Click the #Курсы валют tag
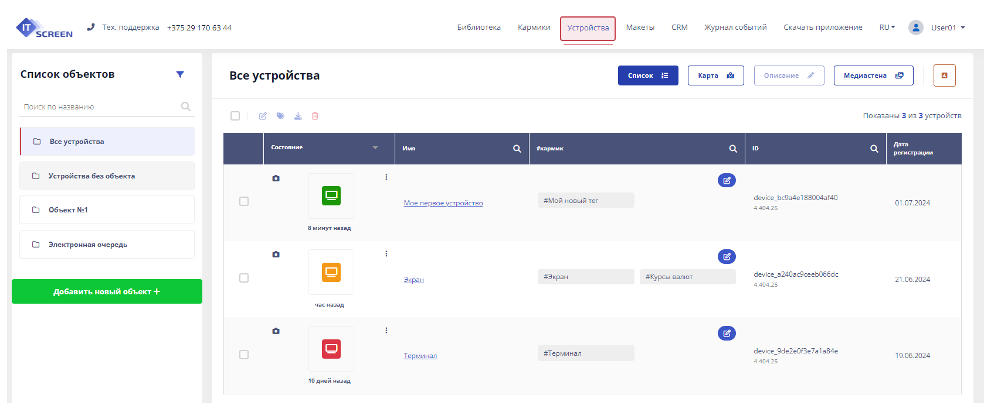This screenshot has width=984, height=409. click(x=688, y=277)
